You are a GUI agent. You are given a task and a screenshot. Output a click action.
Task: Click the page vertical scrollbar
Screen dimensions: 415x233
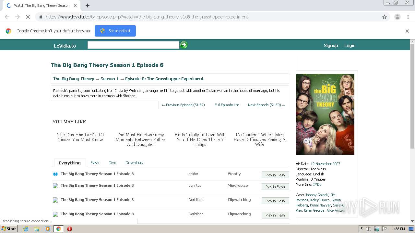click(412, 96)
